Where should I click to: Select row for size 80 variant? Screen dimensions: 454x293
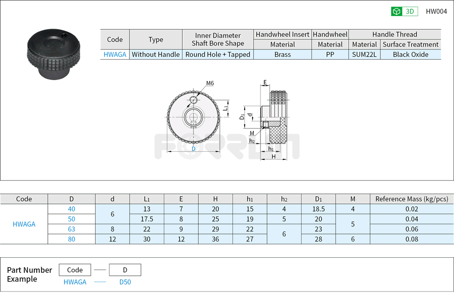[71, 239]
